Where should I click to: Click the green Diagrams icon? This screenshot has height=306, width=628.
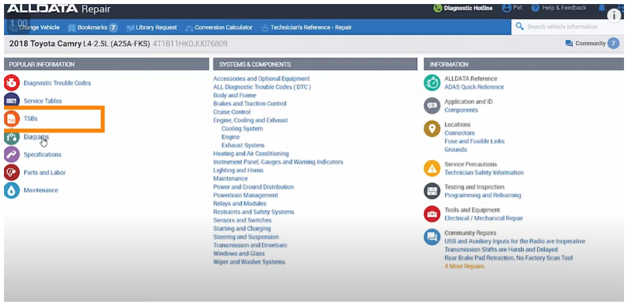(11, 136)
